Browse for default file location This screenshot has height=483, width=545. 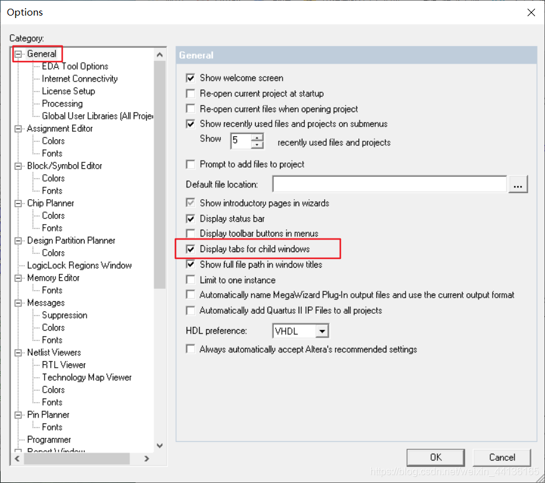tap(518, 184)
